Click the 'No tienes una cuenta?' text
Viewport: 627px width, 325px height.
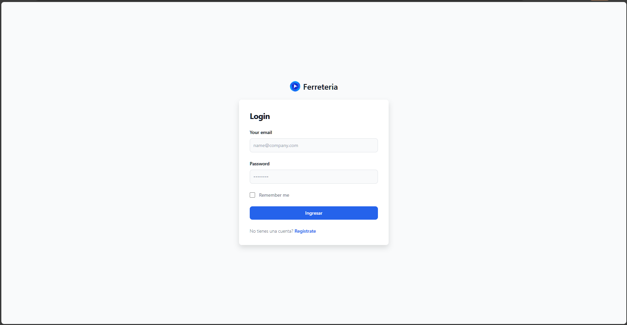[271, 231]
